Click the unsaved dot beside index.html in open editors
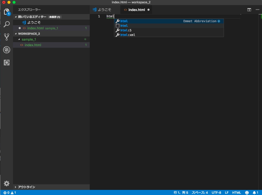 pyautogui.click(x=20, y=28)
